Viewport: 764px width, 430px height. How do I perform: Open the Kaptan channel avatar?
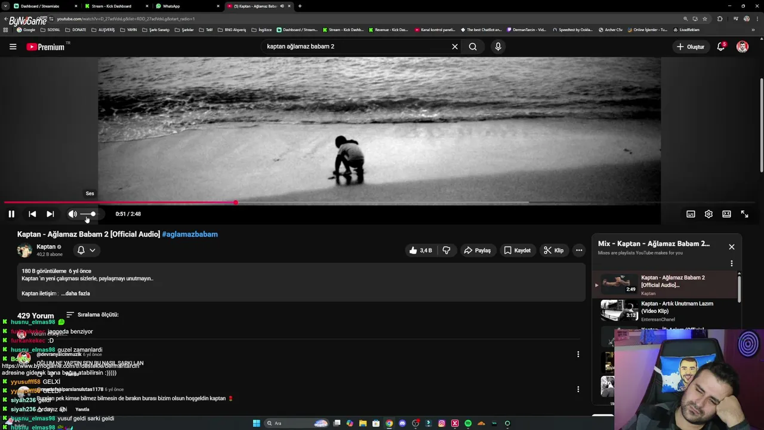point(24,250)
